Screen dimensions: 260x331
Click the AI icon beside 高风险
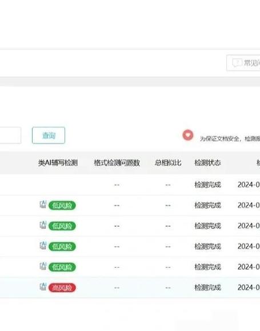point(43,287)
